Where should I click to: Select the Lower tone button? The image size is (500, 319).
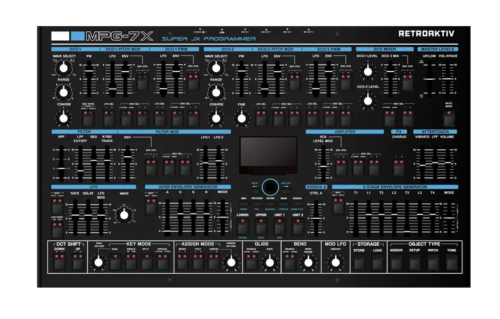tap(243, 226)
